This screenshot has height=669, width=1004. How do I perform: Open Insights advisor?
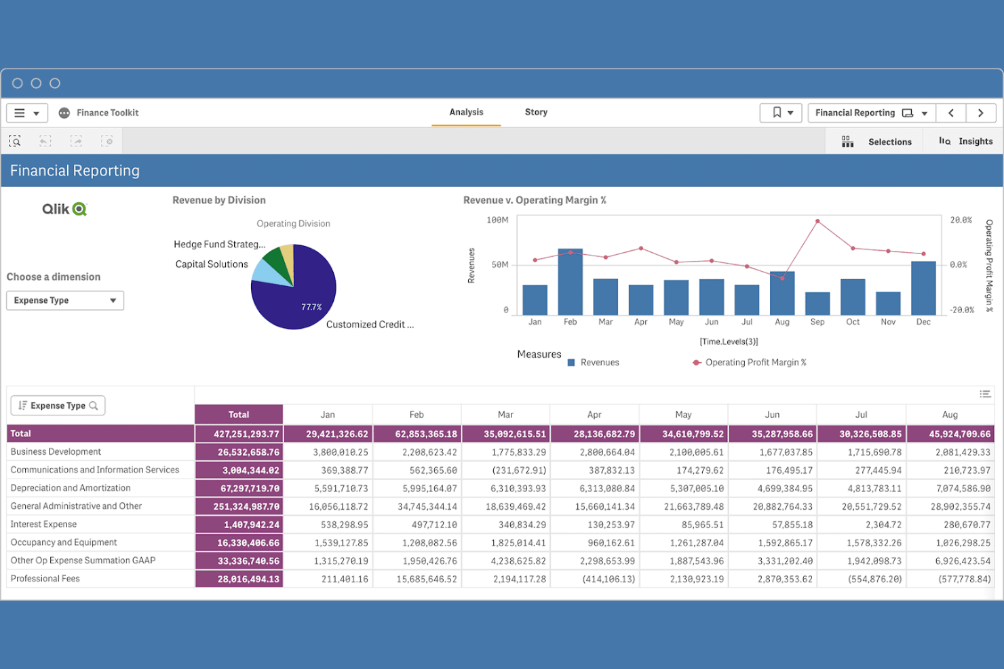(x=965, y=141)
